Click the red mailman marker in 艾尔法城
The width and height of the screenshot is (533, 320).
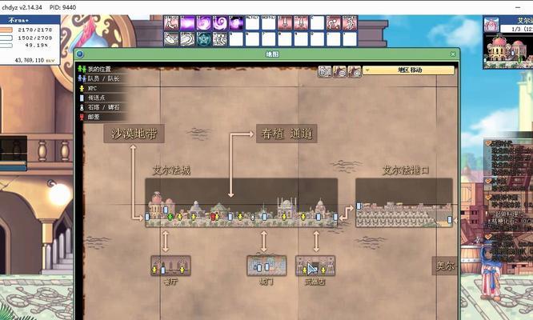pyautogui.click(x=213, y=216)
